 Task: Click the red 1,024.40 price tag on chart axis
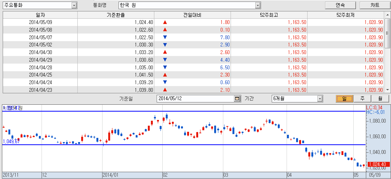coord(378,164)
